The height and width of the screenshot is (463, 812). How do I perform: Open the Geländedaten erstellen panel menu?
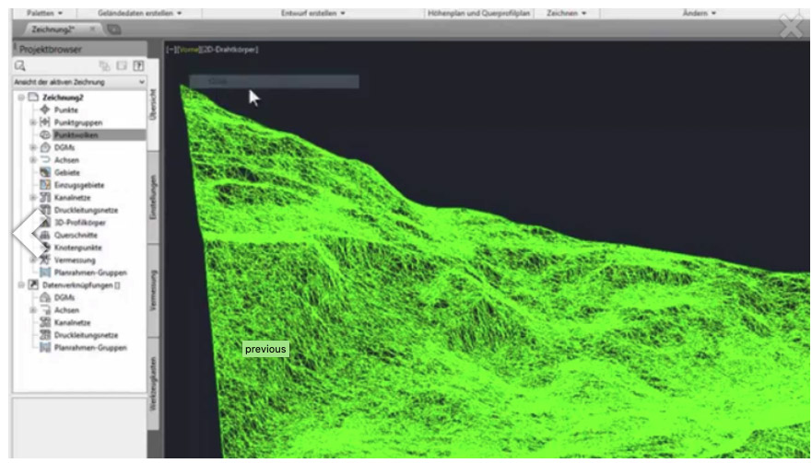tap(141, 14)
